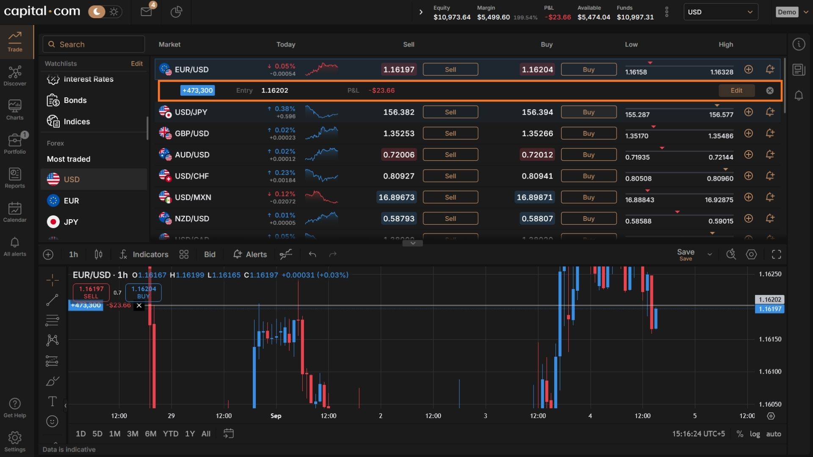The height and width of the screenshot is (457, 813).
Task: Toggle log scale on chart
Action: pos(755,434)
